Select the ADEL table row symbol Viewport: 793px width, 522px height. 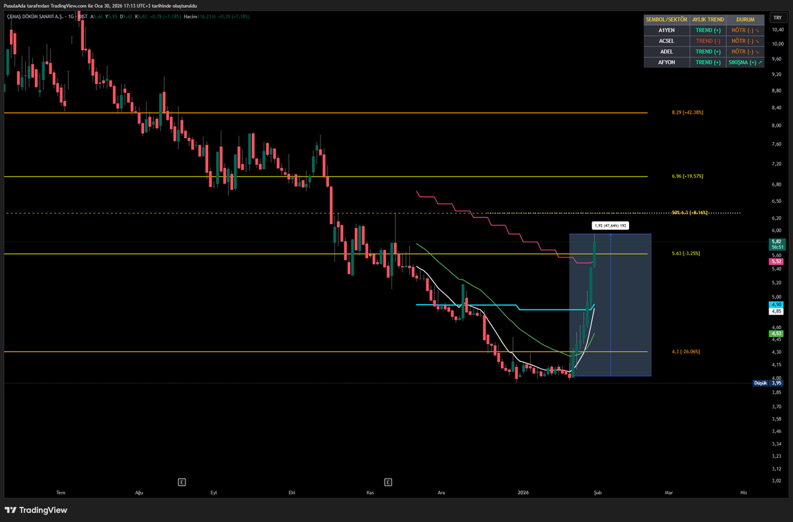coord(666,52)
